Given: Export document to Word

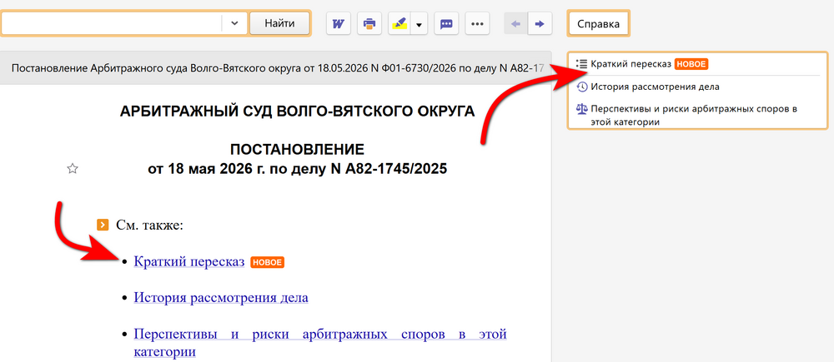Looking at the screenshot, I should pos(339,23).
